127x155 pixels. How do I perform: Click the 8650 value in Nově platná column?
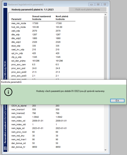pyautogui.click(x=58, y=147)
